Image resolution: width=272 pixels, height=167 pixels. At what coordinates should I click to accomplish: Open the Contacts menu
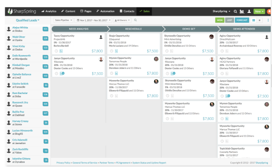point(127,11)
